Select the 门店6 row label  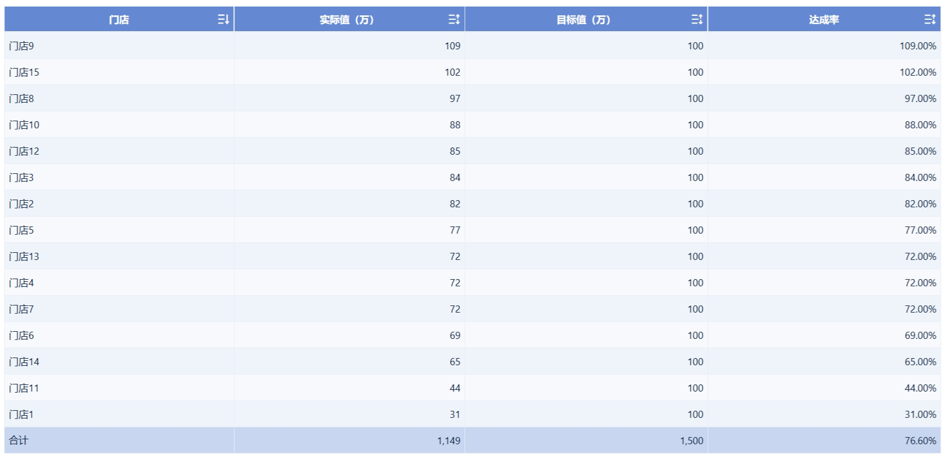pos(21,336)
